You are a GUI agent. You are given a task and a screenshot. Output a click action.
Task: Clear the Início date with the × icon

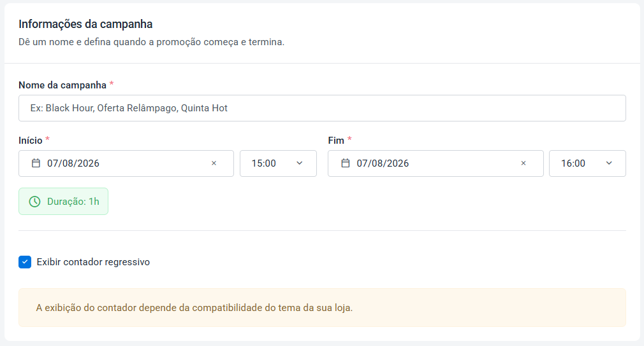tap(214, 163)
